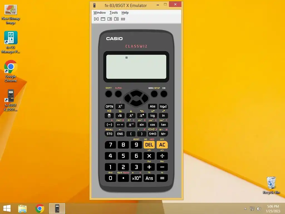285x214 pixels.
Task: Tap the tan key
Action: click(x=163, y=125)
